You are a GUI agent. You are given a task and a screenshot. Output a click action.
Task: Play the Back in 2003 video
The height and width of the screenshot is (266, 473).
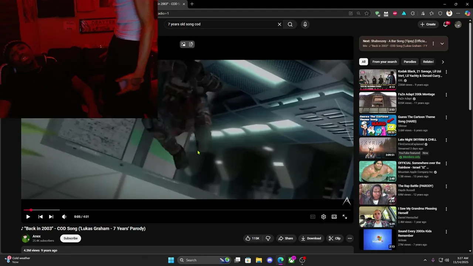[28, 217]
